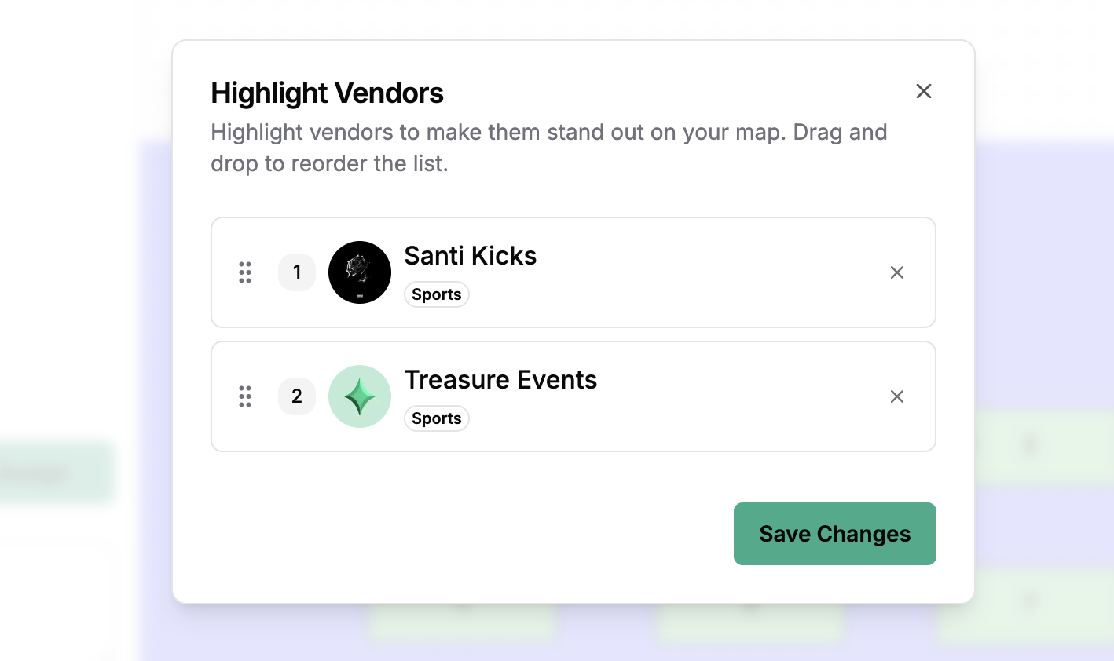Image resolution: width=1114 pixels, height=661 pixels.
Task: Click the drag handle for Treasure Events
Action: (x=244, y=396)
